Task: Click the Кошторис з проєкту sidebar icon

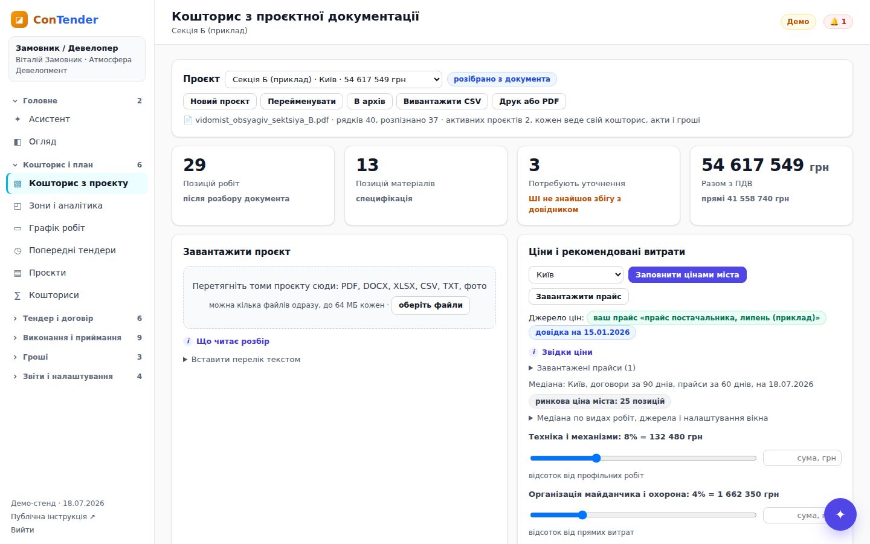Action: point(18,183)
